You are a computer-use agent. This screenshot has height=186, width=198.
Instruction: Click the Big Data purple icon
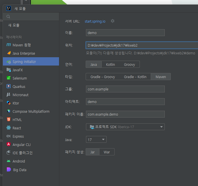tap(9, 169)
